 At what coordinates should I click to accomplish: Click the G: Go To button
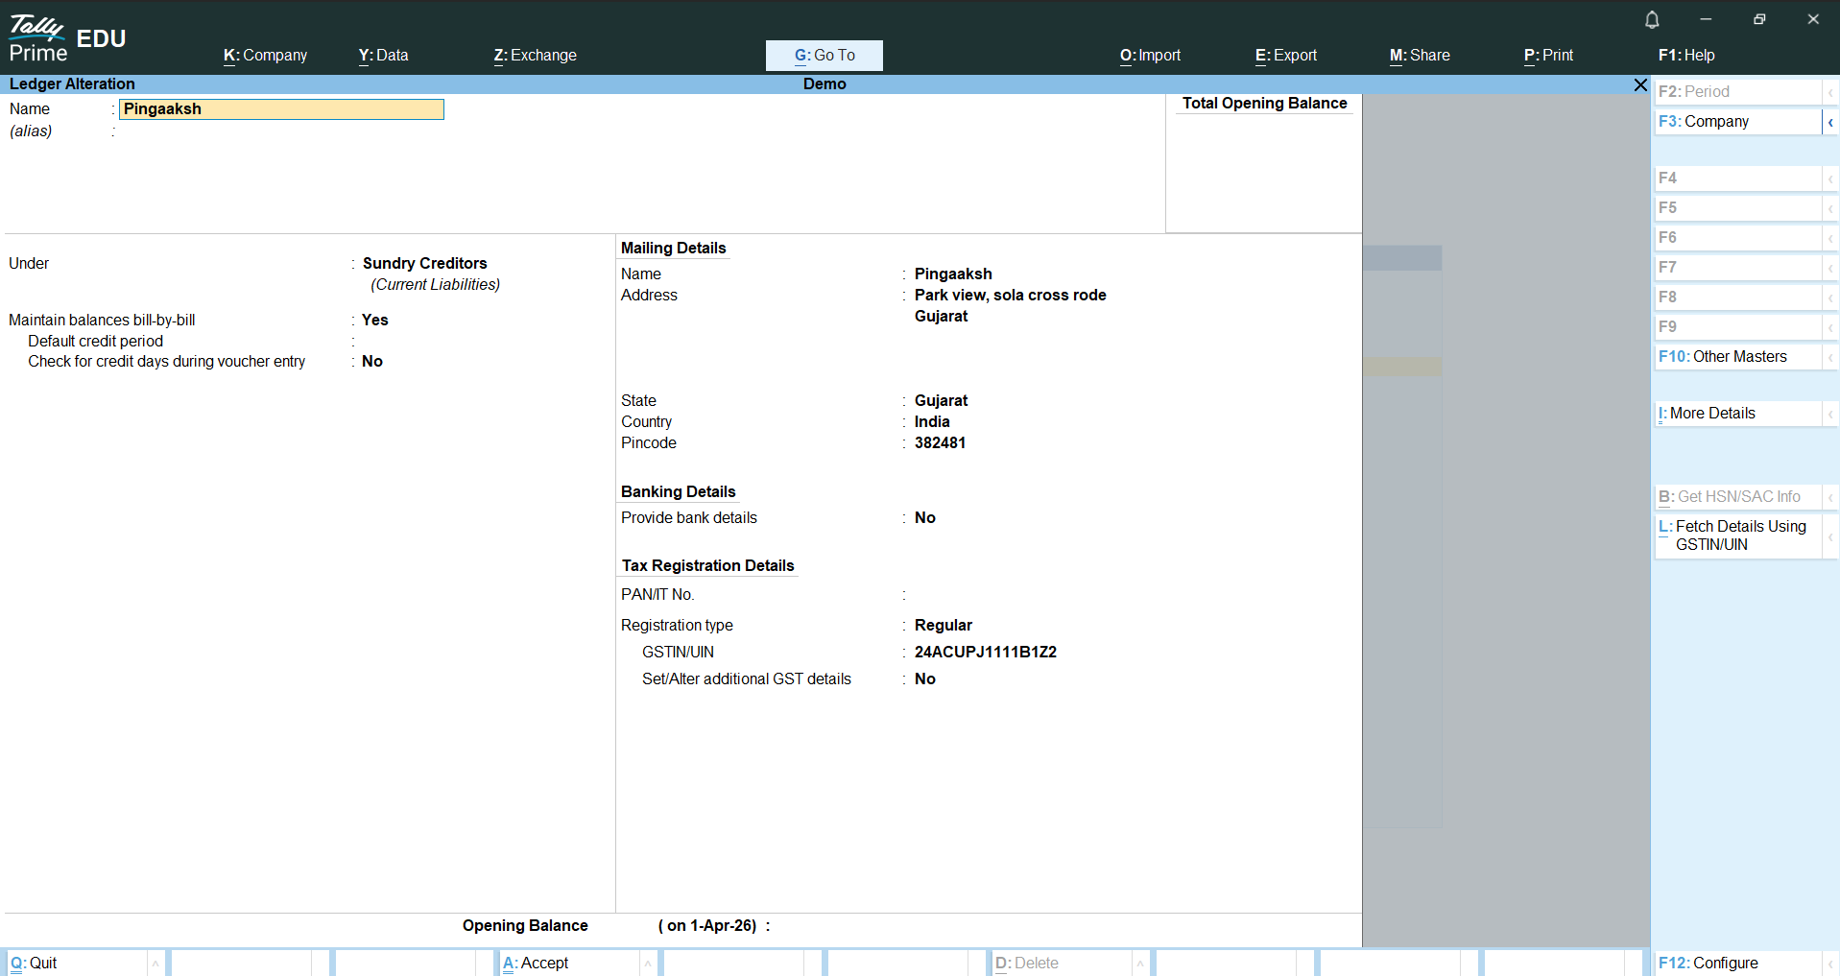824,56
